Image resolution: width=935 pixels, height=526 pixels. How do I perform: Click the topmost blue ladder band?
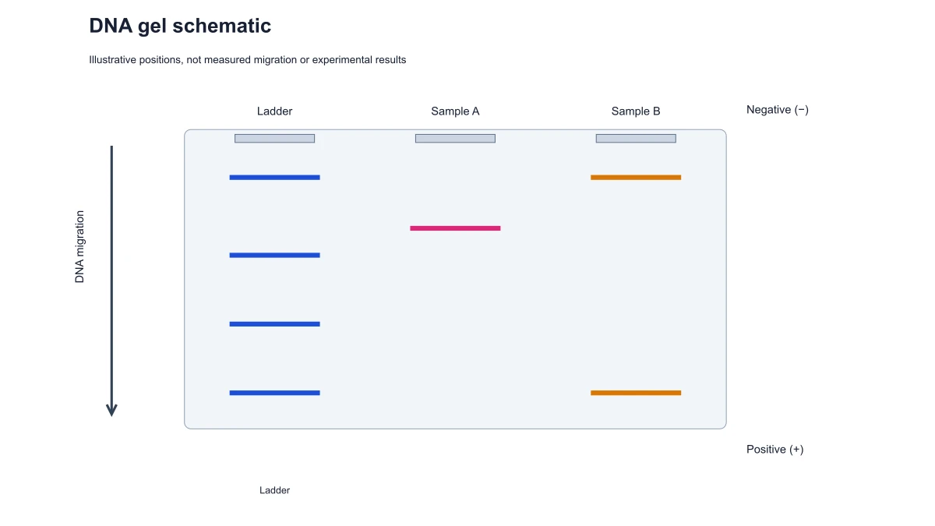pos(274,177)
